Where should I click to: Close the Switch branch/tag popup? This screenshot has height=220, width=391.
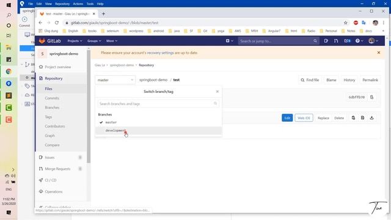(217, 92)
